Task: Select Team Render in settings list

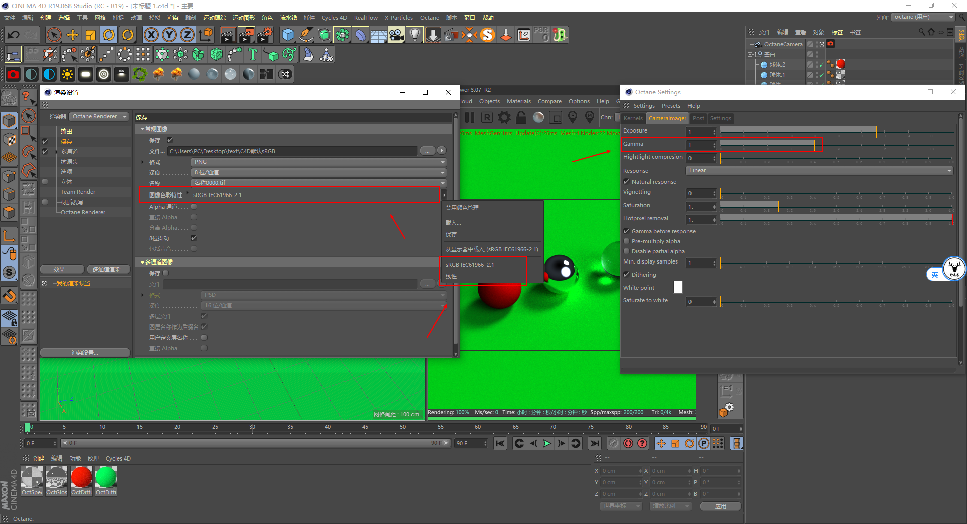Action: coord(78,192)
